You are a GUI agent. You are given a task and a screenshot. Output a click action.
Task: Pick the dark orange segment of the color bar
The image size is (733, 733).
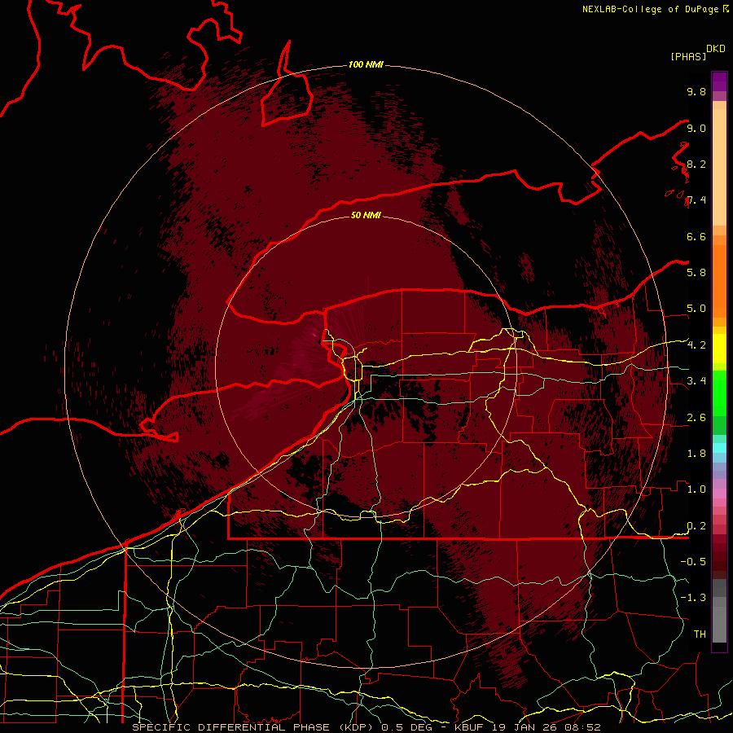pos(719,282)
